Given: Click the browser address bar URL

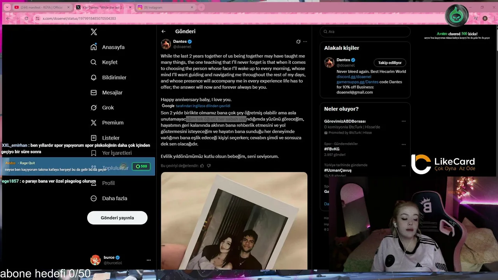Looking at the screenshot, I should 79,18.
